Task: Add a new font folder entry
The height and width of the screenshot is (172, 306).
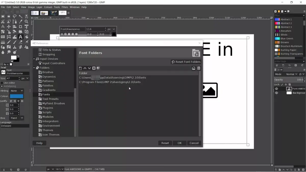Action: coord(80,68)
